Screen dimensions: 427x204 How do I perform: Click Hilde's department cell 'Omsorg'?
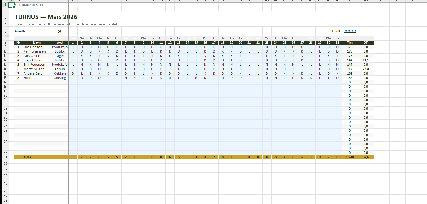60,78
